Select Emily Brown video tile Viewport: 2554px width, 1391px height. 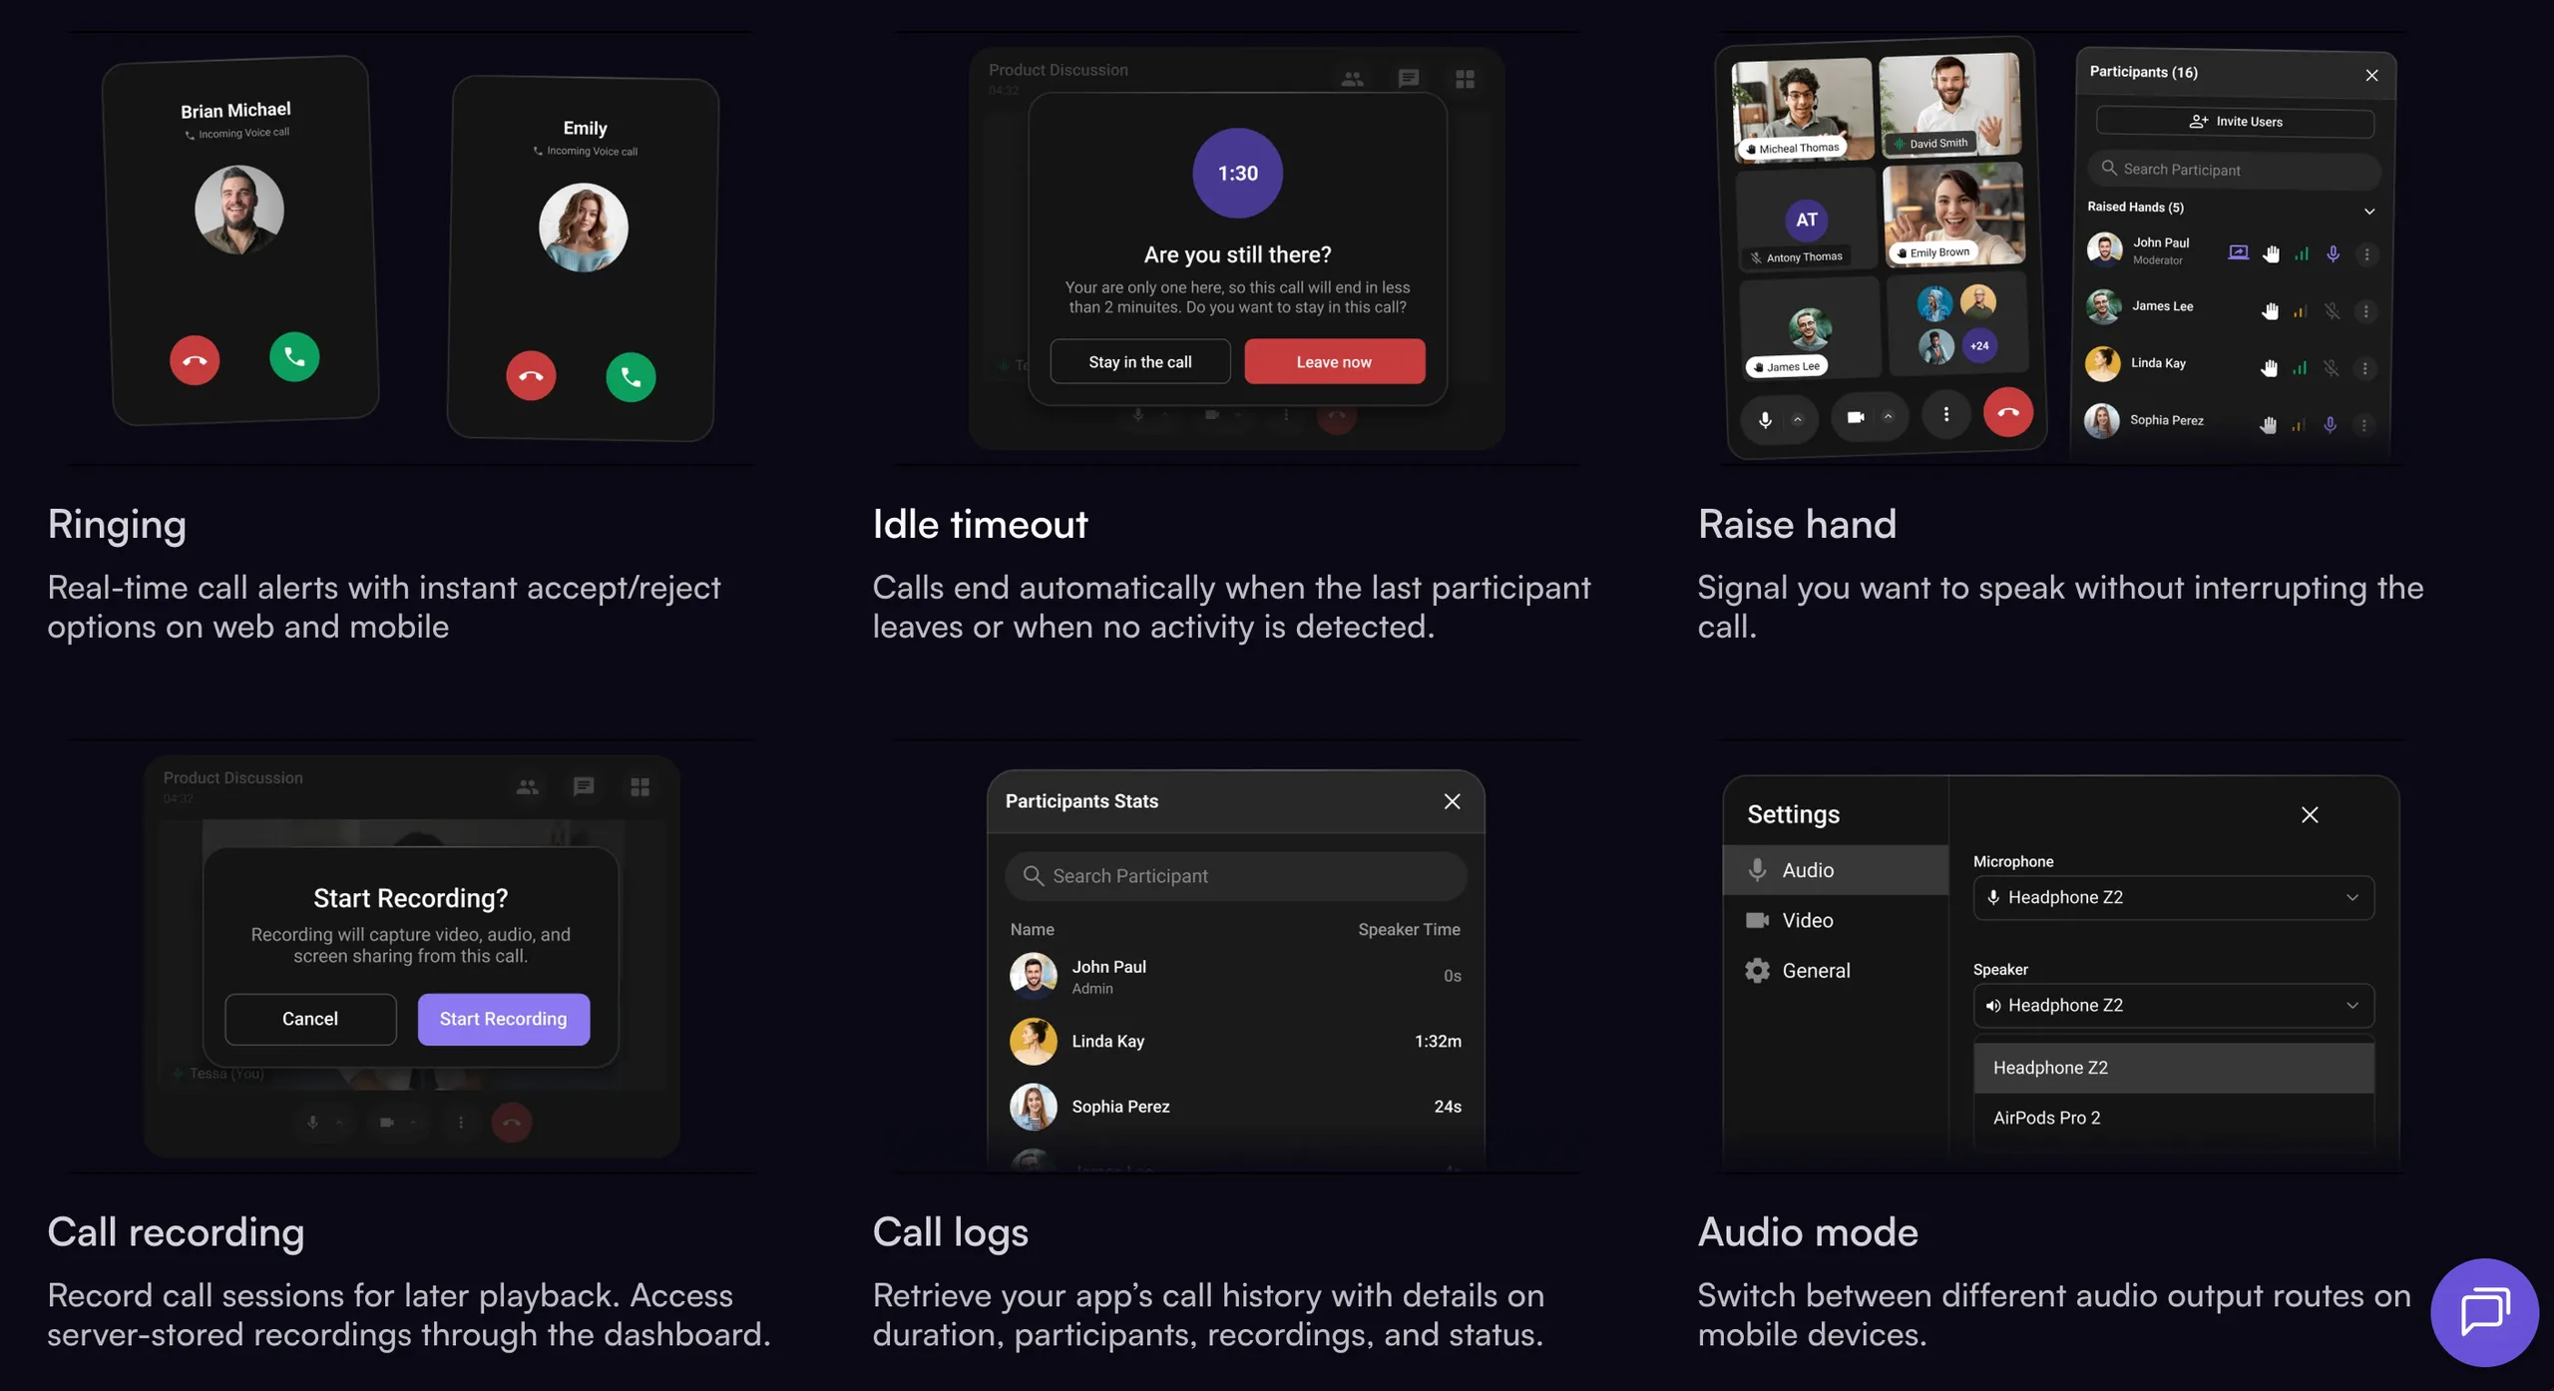(x=1953, y=215)
